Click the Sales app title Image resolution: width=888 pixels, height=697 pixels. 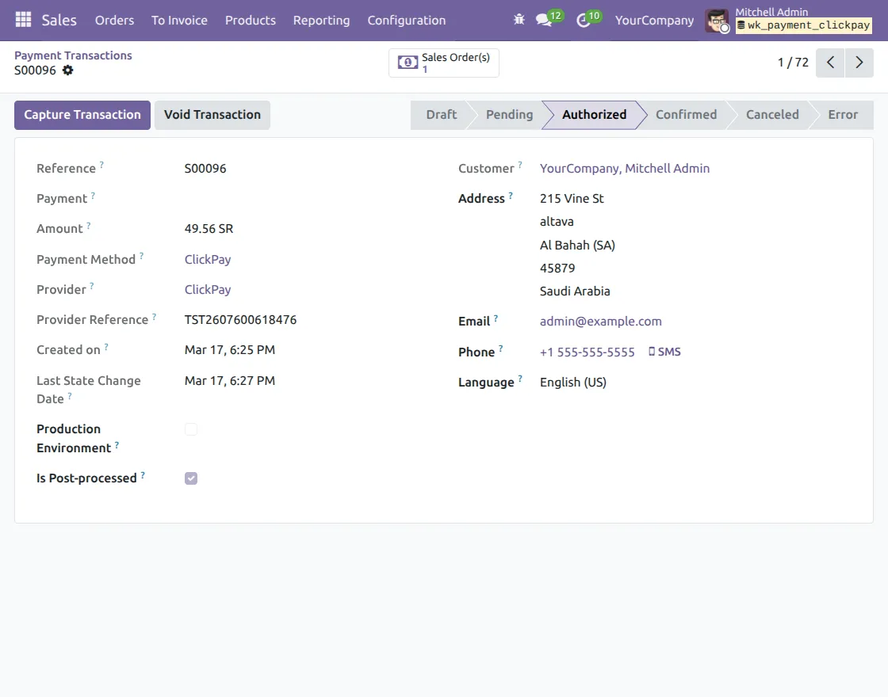click(59, 21)
